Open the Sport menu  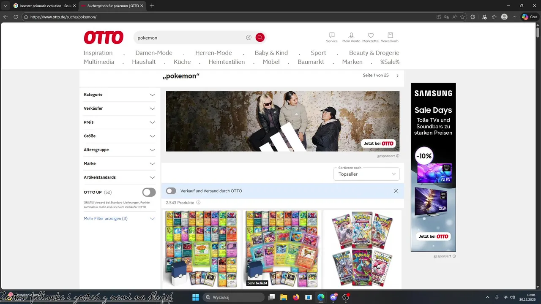tap(318, 53)
